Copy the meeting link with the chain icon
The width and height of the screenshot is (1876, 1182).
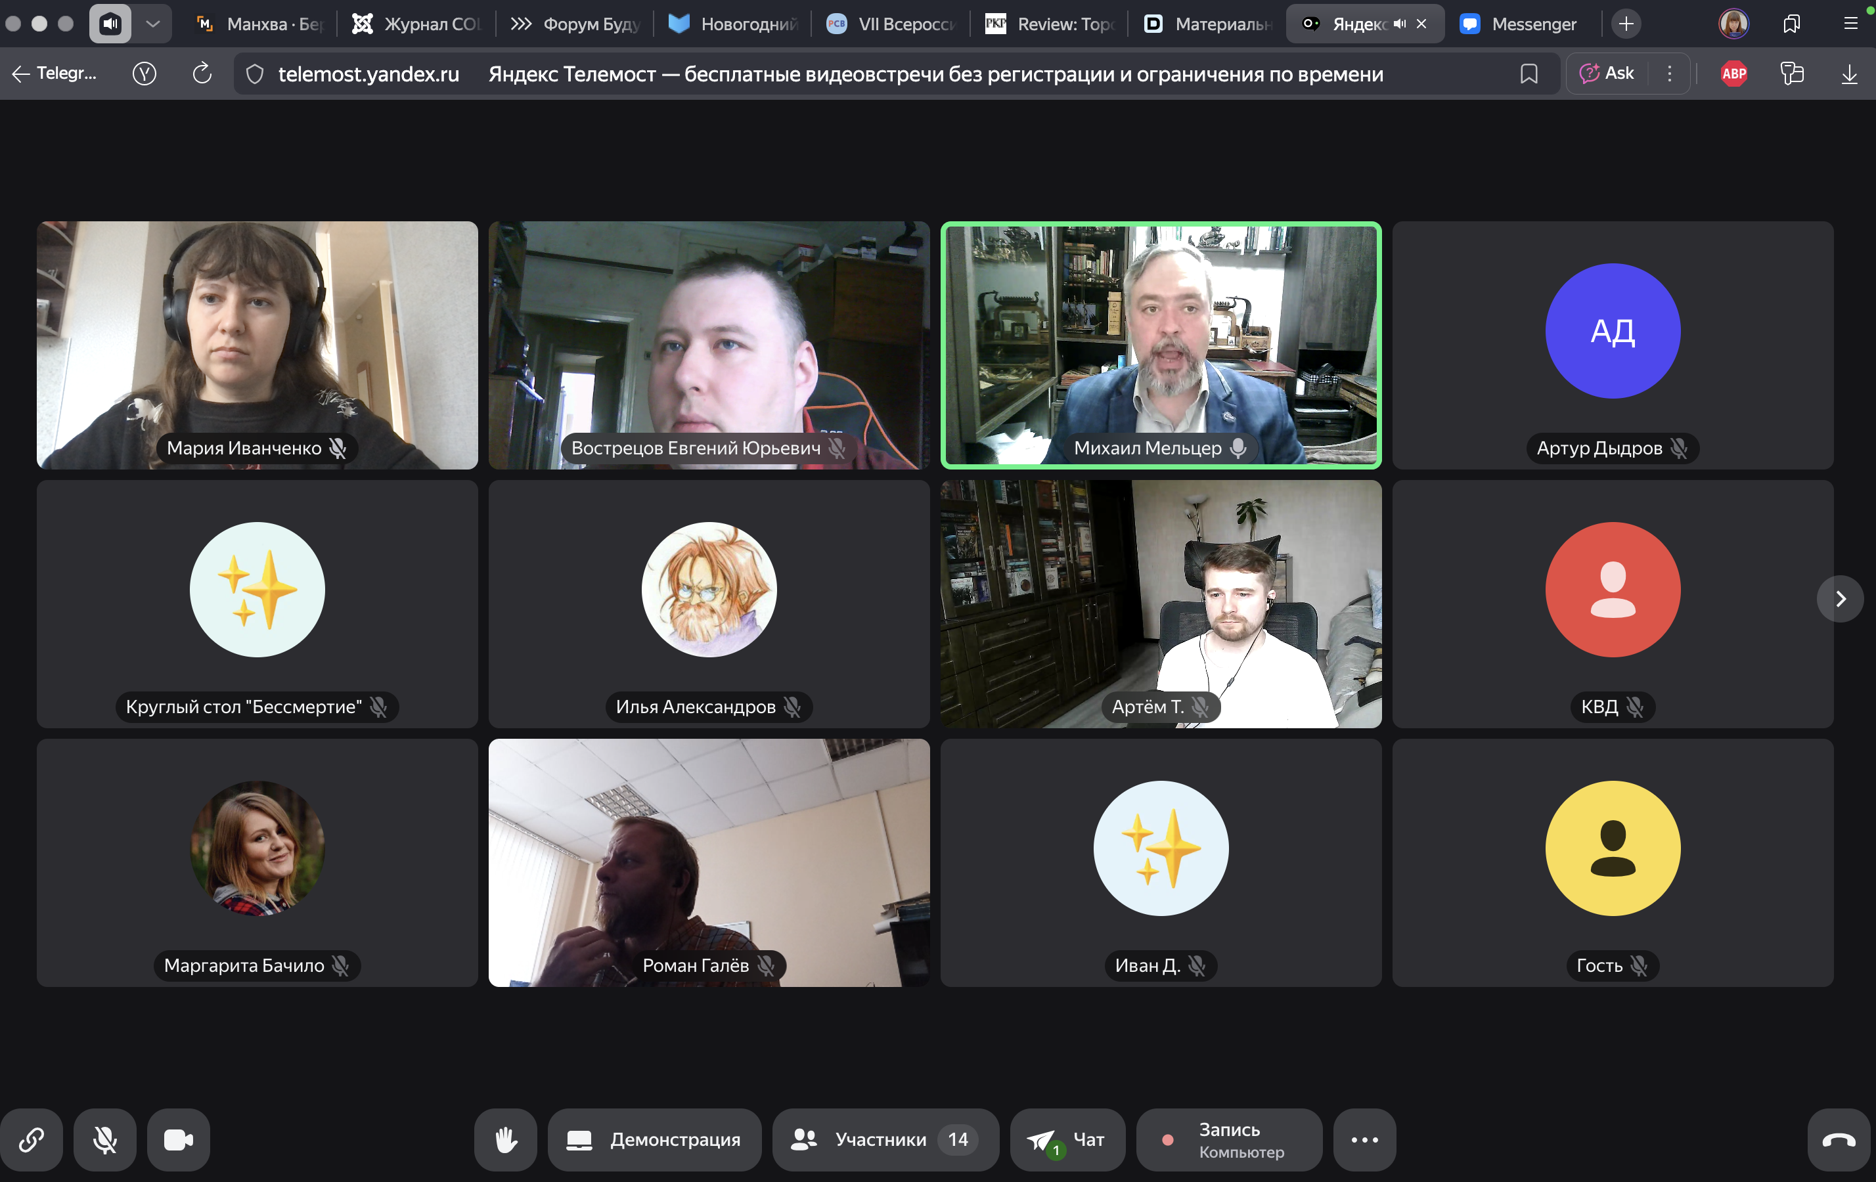click(31, 1140)
